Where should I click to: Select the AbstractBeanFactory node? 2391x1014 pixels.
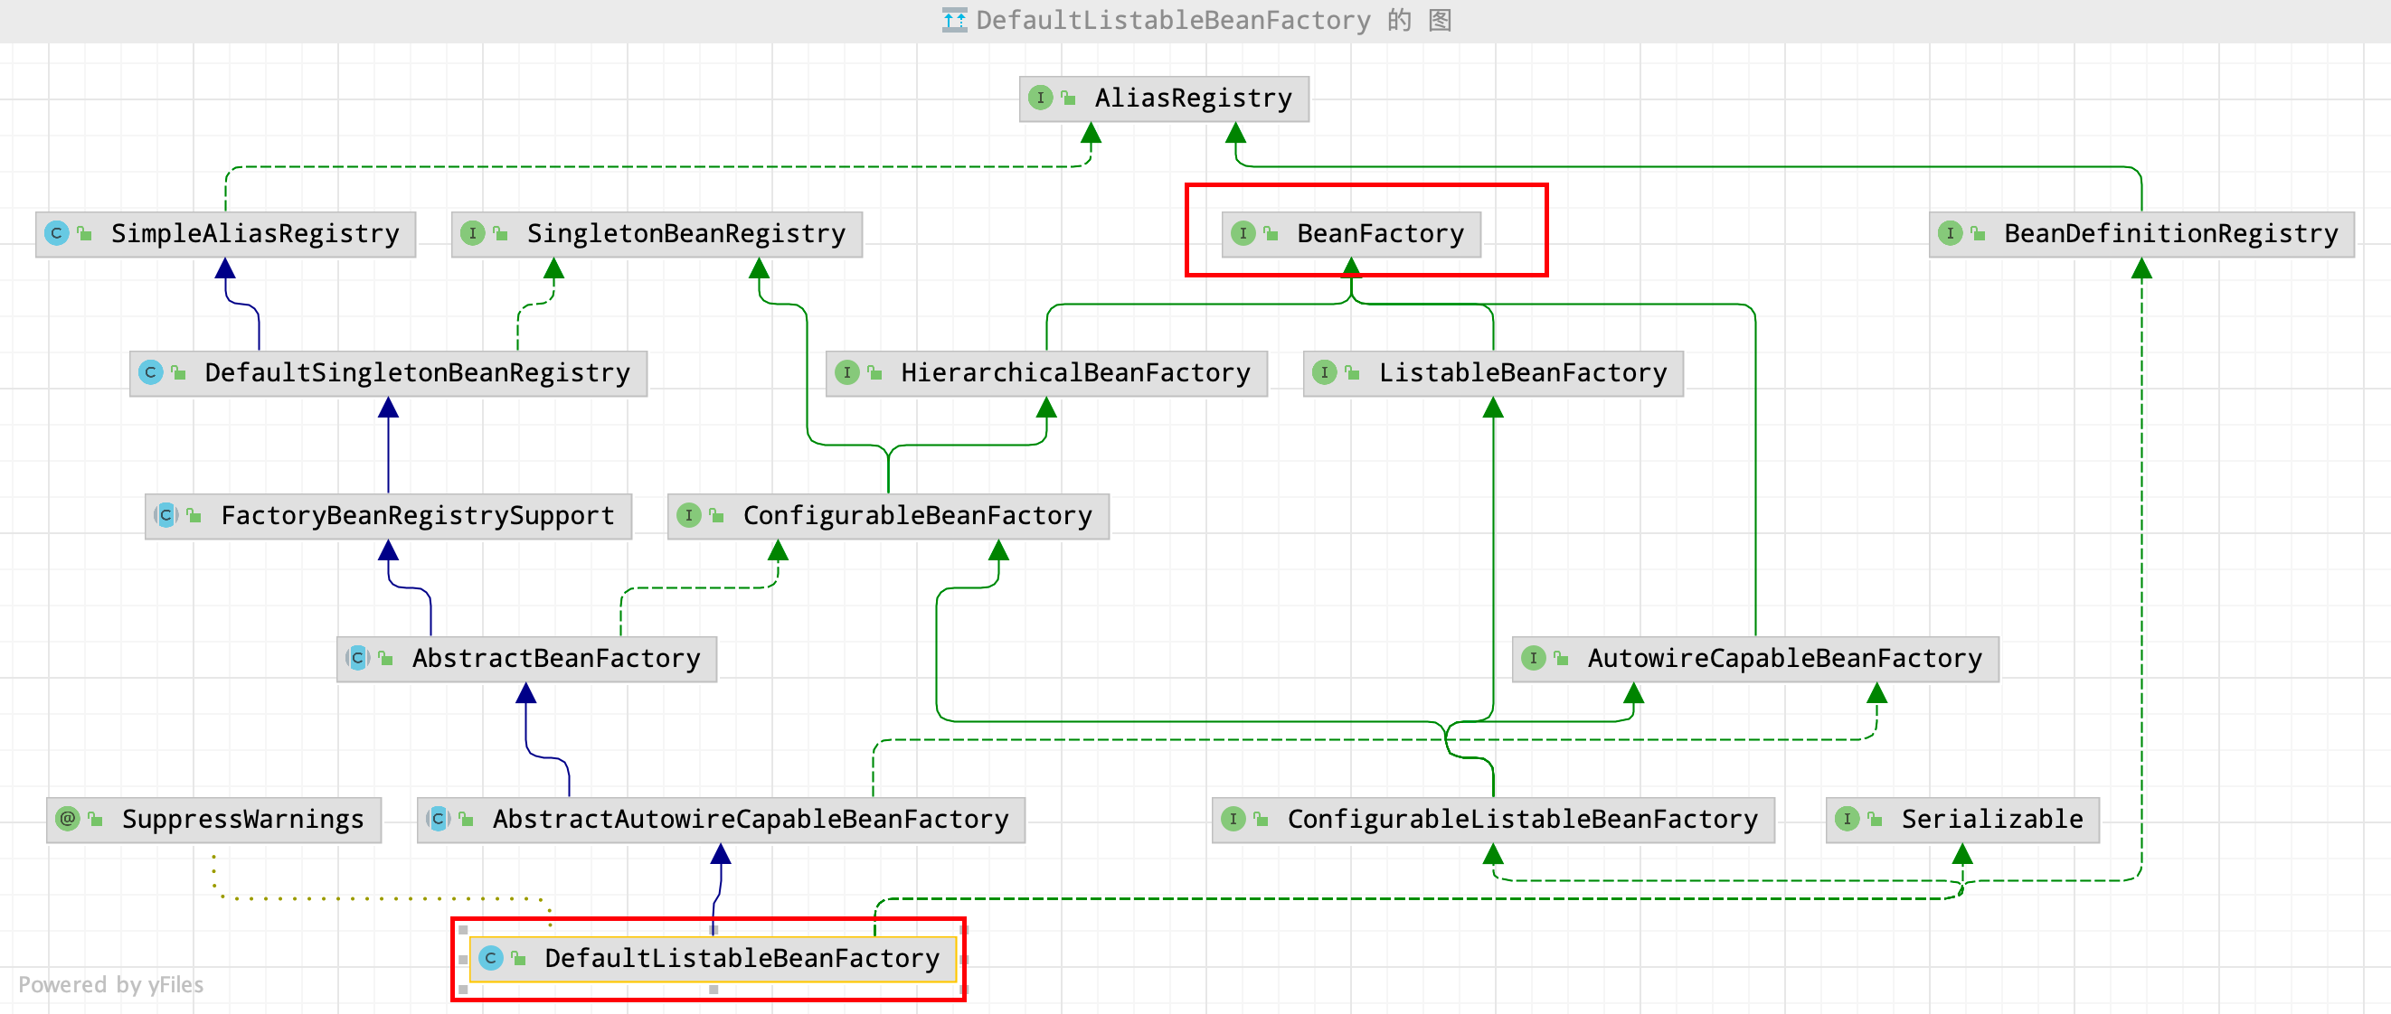(526, 659)
